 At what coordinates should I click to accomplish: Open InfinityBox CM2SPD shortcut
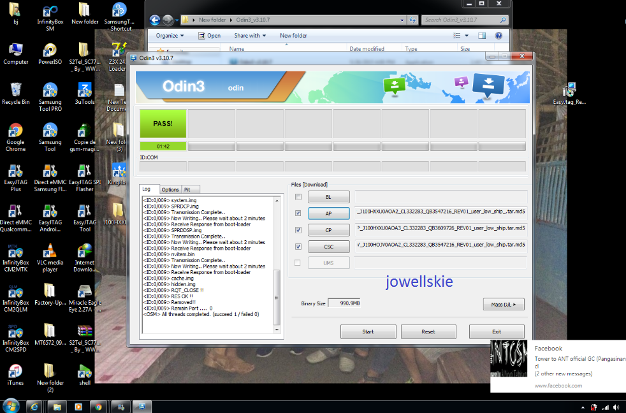coord(15,338)
